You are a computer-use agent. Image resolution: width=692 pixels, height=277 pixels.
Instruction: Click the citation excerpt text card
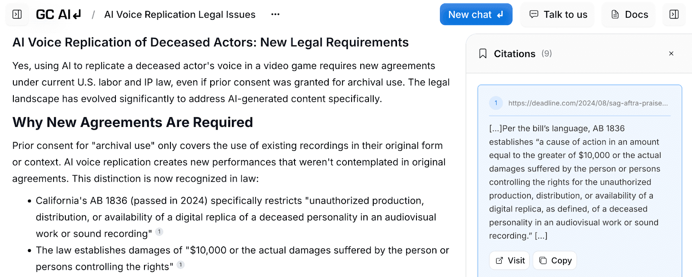[x=580, y=182]
